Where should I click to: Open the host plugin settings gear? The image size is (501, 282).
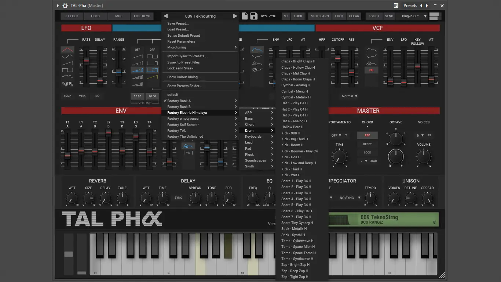coord(65,6)
